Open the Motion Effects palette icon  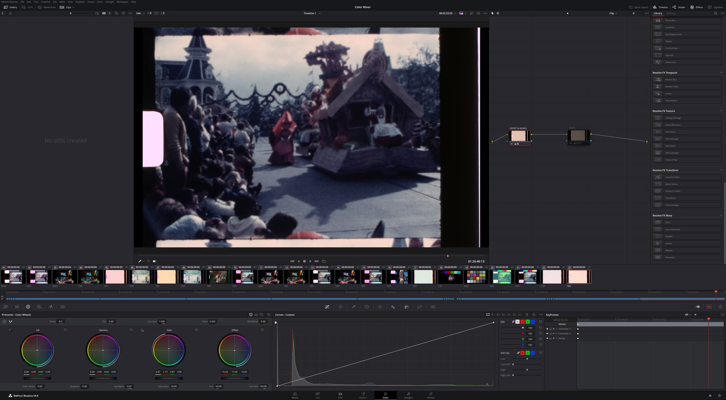tap(62, 307)
